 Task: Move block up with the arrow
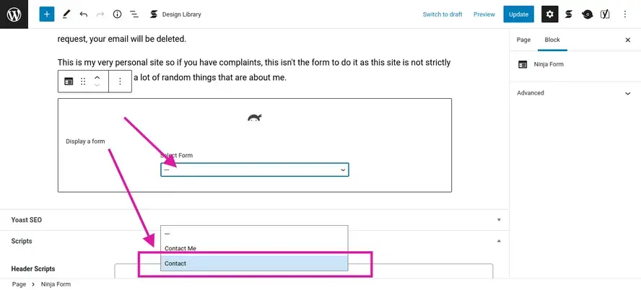tap(97, 76)
